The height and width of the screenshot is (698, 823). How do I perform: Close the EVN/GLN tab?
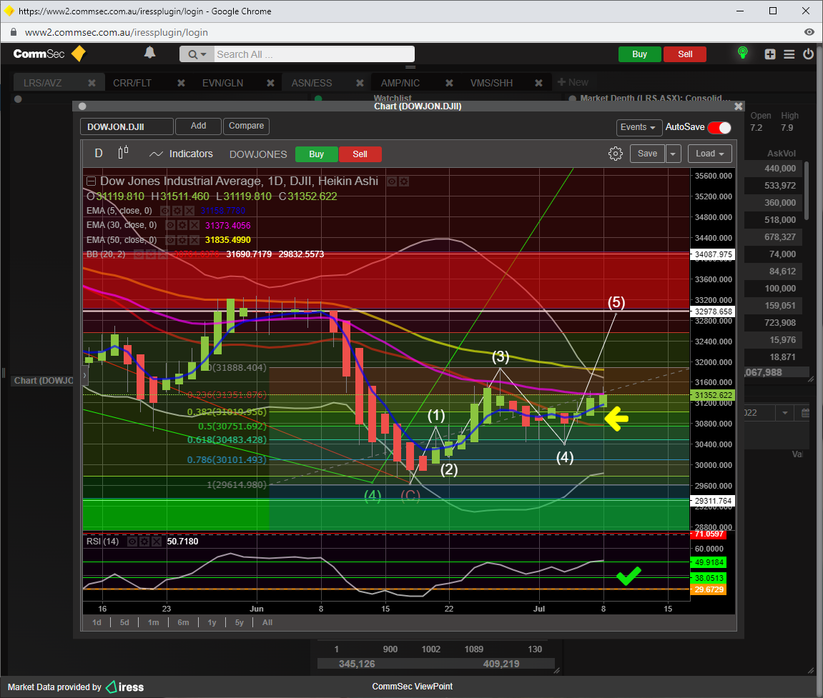pos(270,83)
